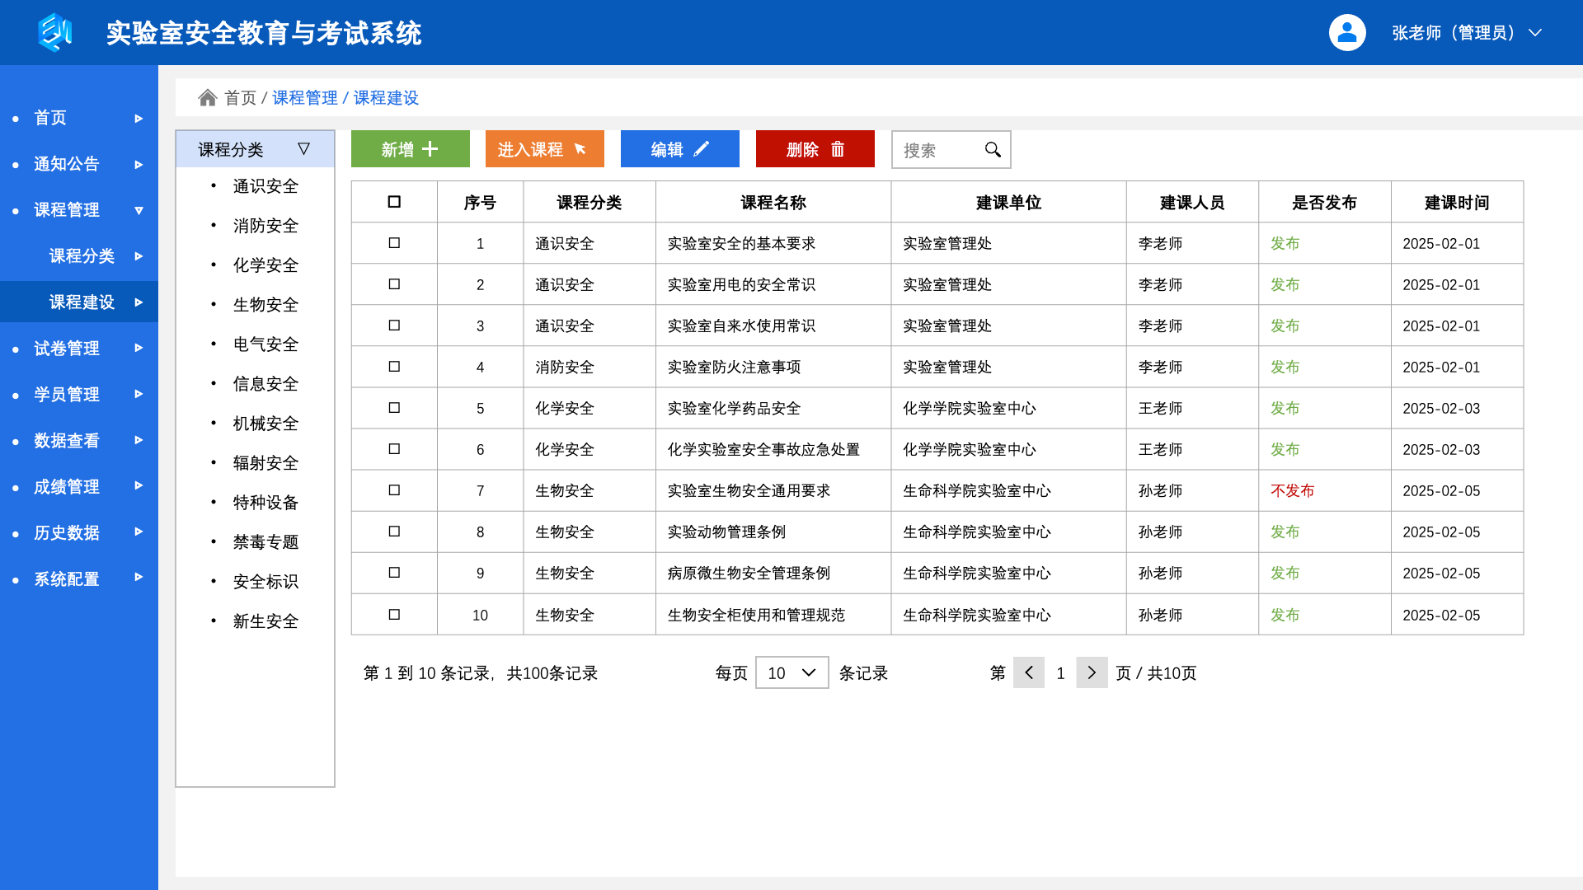Open the records-per-page dropdown
Screen dimensions: 1583x890
(x=791, y=673)
